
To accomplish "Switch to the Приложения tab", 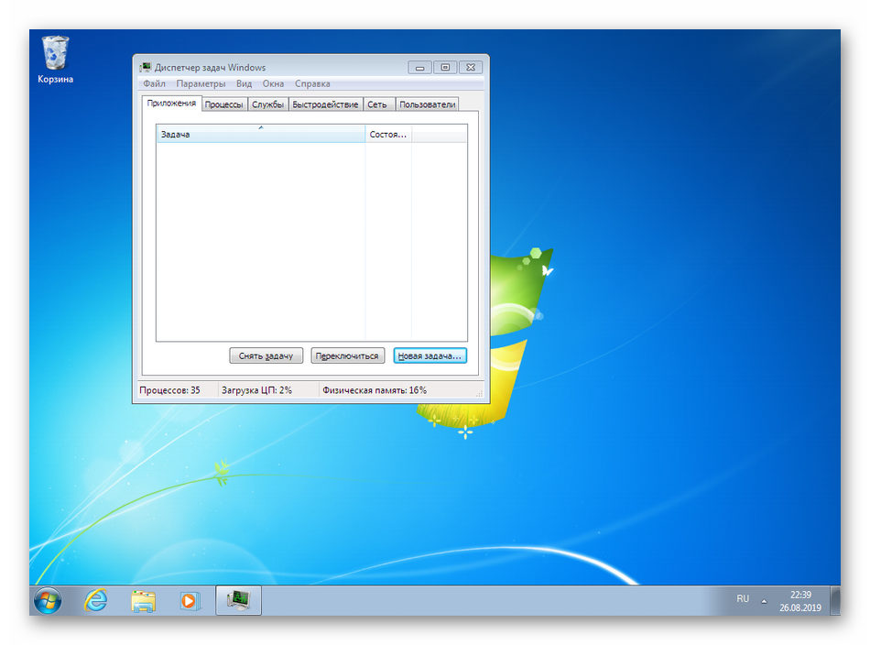I will tap(171, 104).
